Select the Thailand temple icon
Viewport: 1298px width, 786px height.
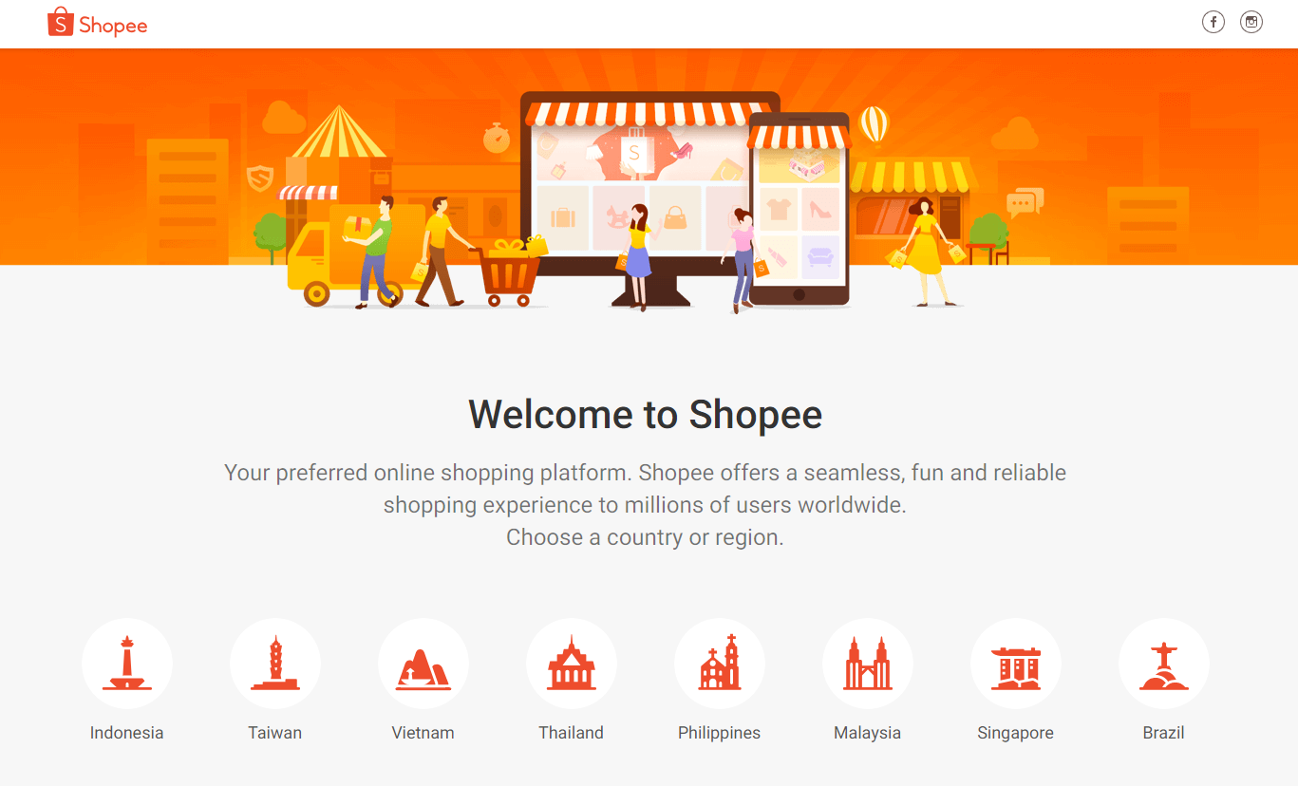point(572,664)
